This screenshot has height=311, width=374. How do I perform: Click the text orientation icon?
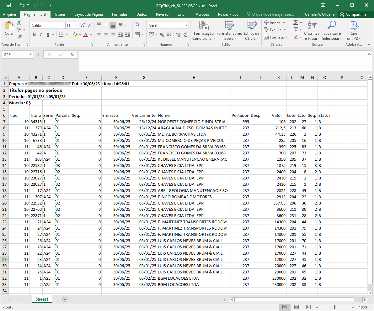[121, 25]
